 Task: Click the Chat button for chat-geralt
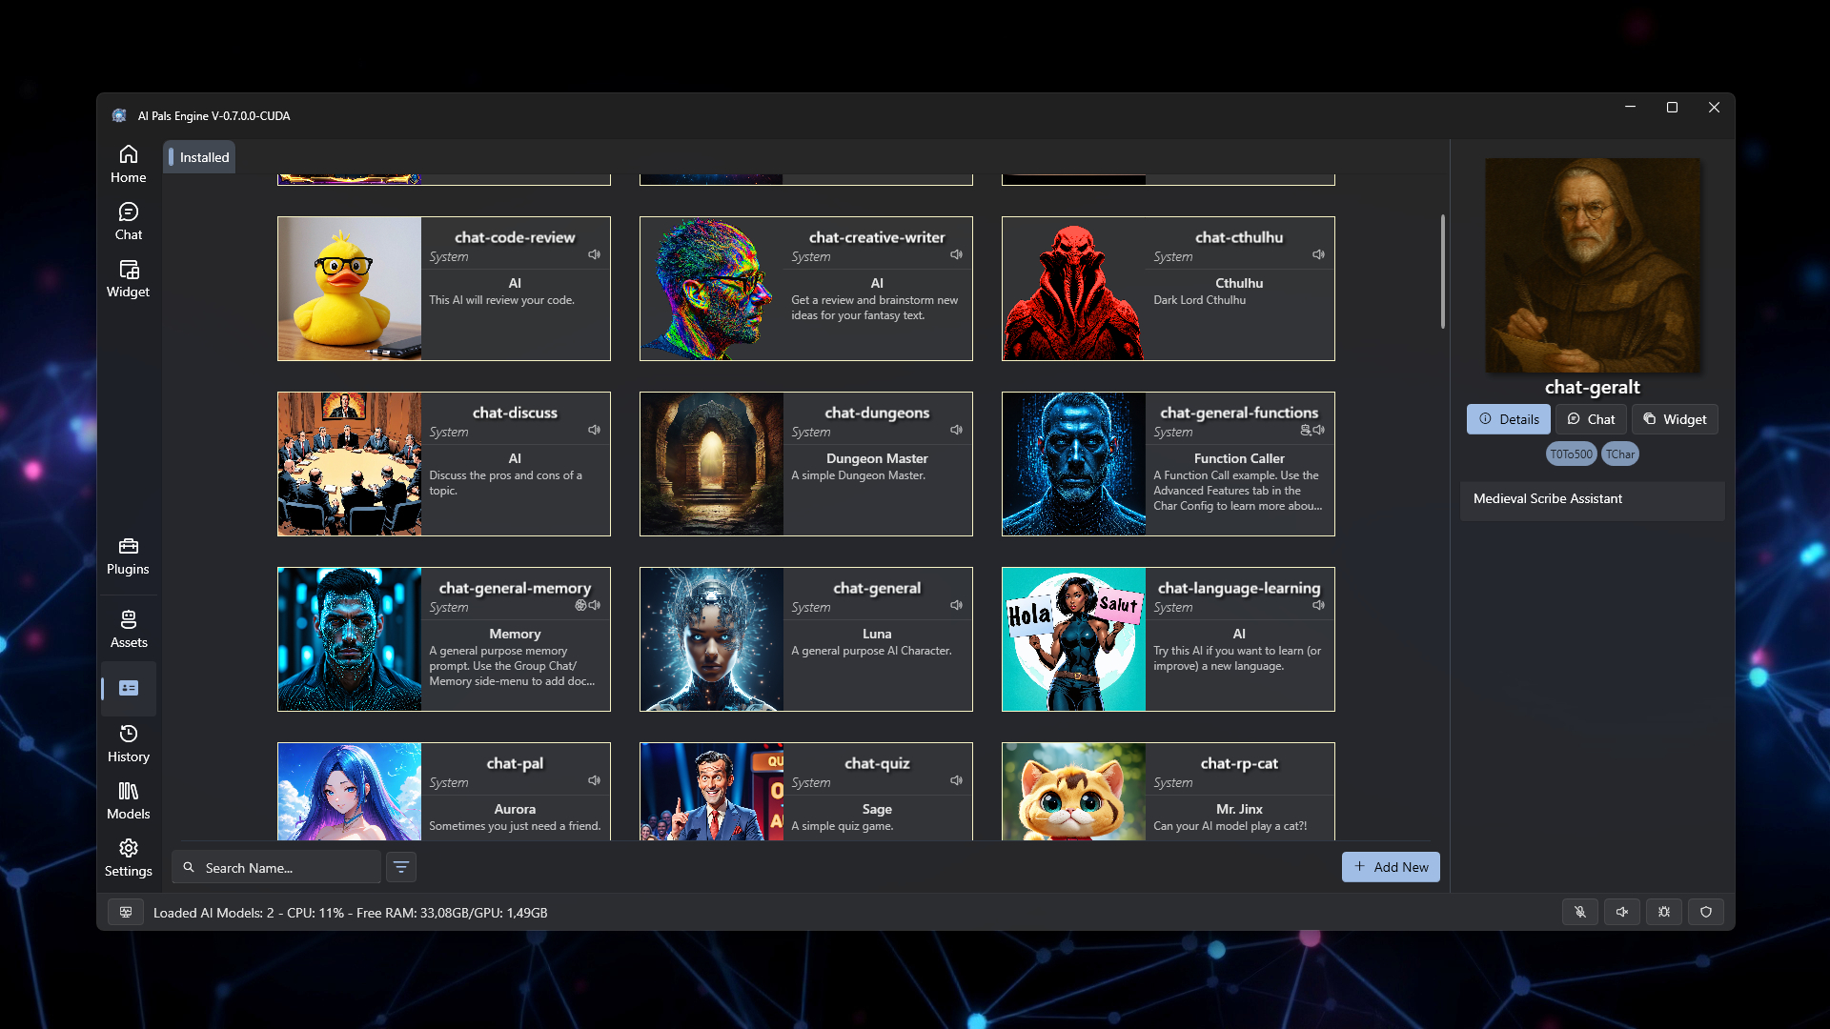[1591, 419]
